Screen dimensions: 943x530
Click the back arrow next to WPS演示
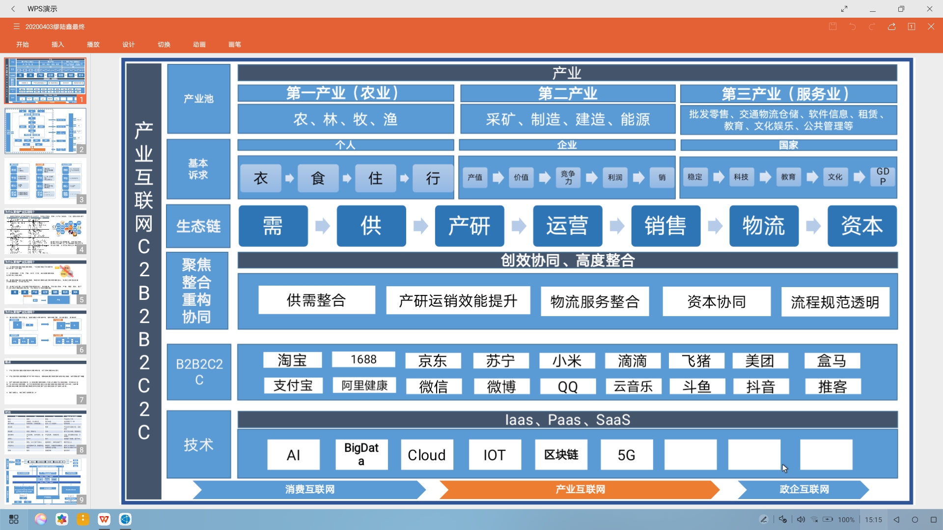[x=13, y=9]
